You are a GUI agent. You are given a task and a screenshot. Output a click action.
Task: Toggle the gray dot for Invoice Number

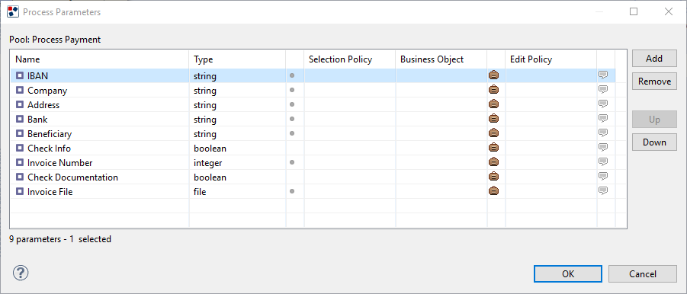292,162
